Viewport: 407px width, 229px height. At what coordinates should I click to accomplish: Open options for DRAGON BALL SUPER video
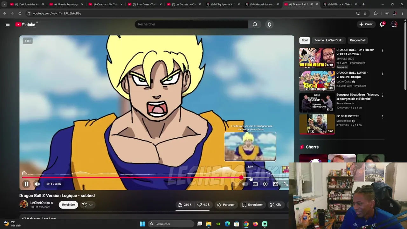point(383,73)
